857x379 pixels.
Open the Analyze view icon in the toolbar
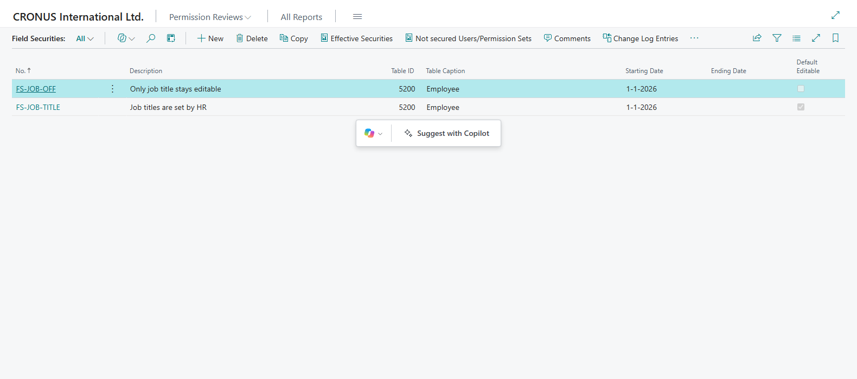tap(171, 38)
